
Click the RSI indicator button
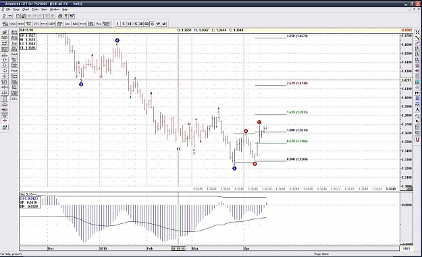(x=75, y=24)
